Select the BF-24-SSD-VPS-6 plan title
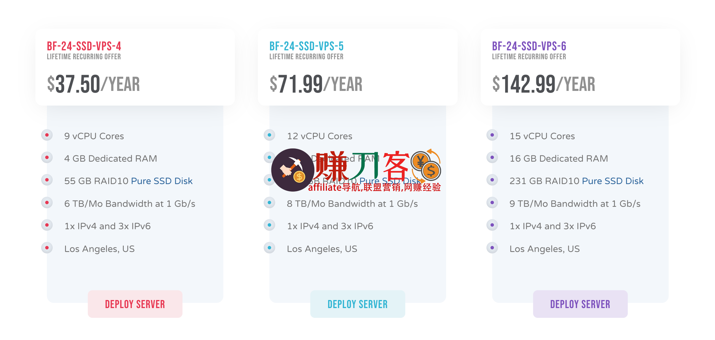The image size is (715, 340). pos(529,46)
